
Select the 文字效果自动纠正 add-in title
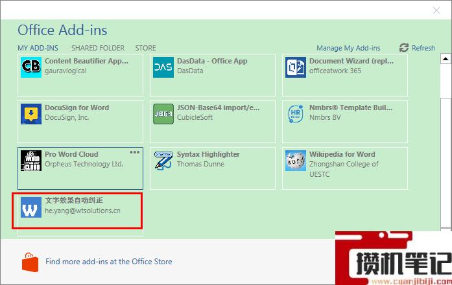coord(74,200)
